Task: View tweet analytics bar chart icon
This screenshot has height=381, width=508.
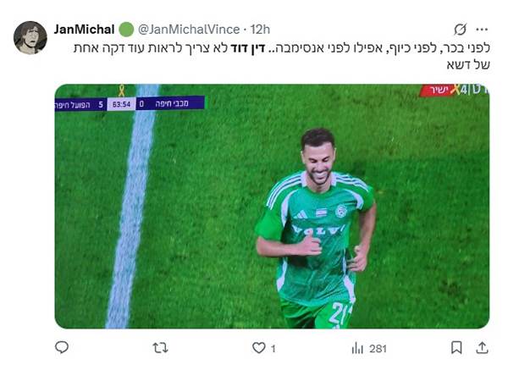Action: pos(357,348)
